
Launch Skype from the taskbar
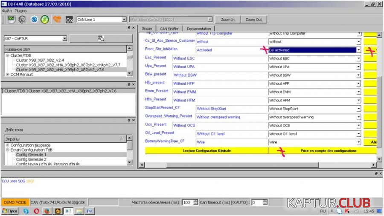coord(26,211)
